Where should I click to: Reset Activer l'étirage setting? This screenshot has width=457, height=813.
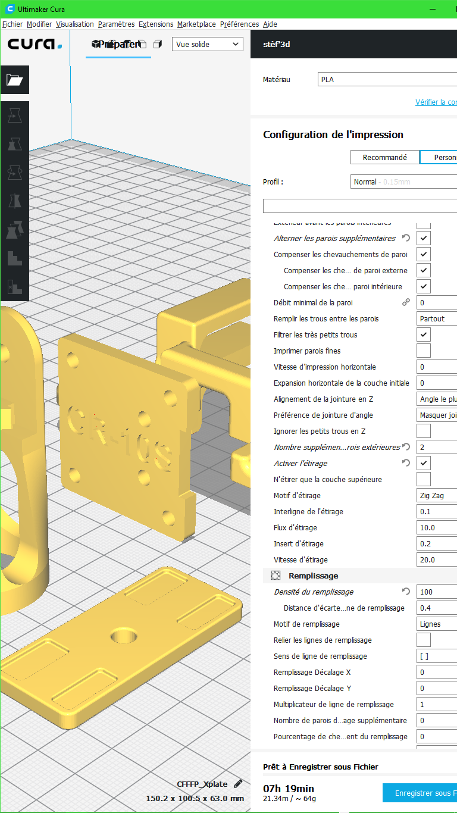tap(406, 463)
